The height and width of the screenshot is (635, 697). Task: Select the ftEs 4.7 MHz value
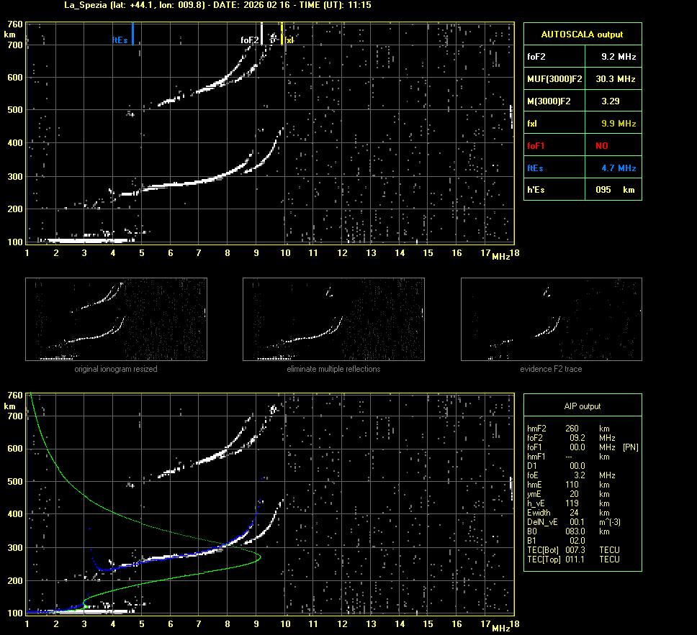[x=619, y=168]
